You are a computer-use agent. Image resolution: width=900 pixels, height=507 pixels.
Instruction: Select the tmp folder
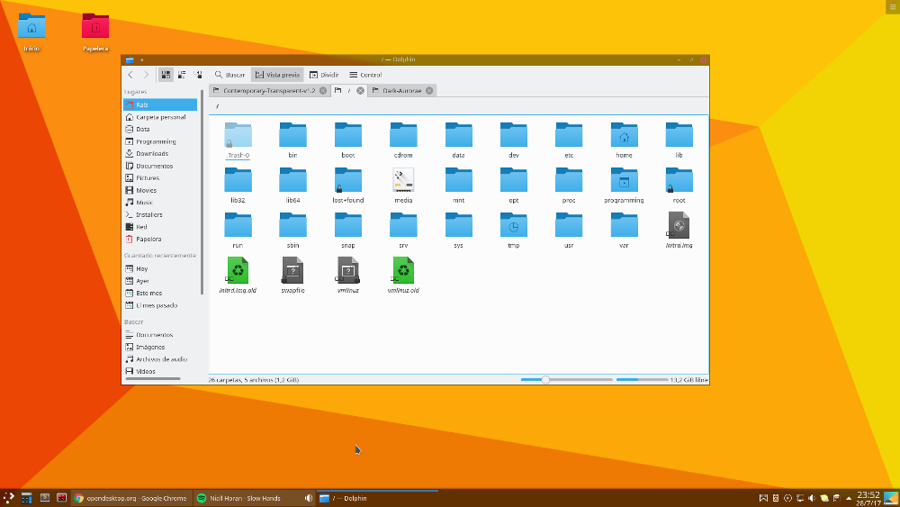[514, 231]
